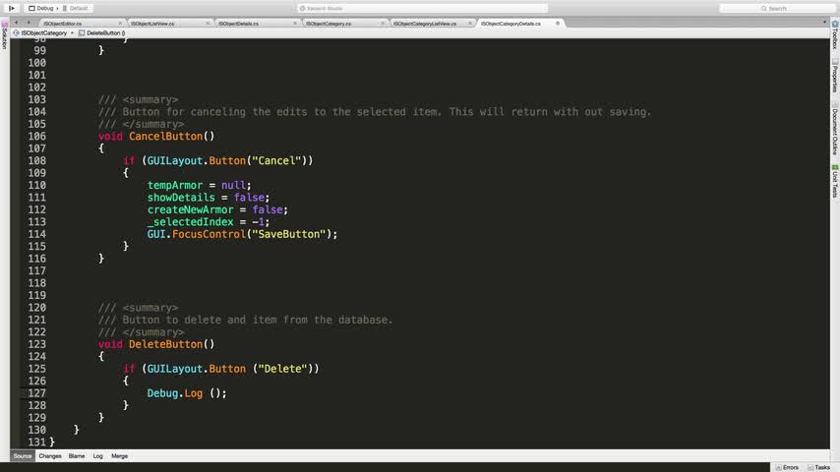Screen dimensions: 840x472
Task: Switch to the Changes view
Action: [50, 456]
